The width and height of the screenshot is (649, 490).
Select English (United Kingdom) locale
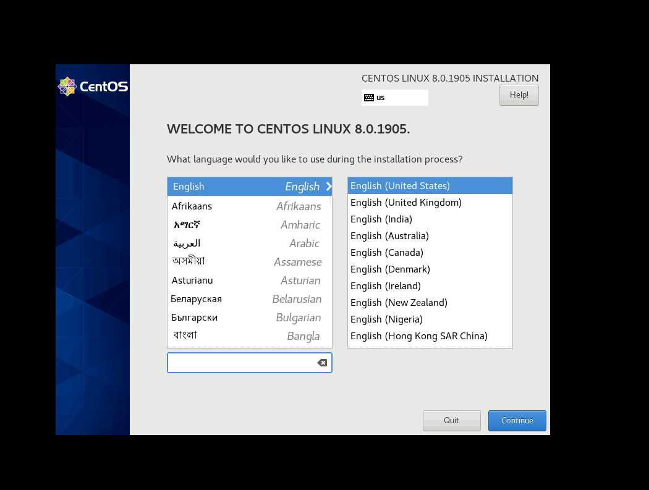(x=430, y=203)
